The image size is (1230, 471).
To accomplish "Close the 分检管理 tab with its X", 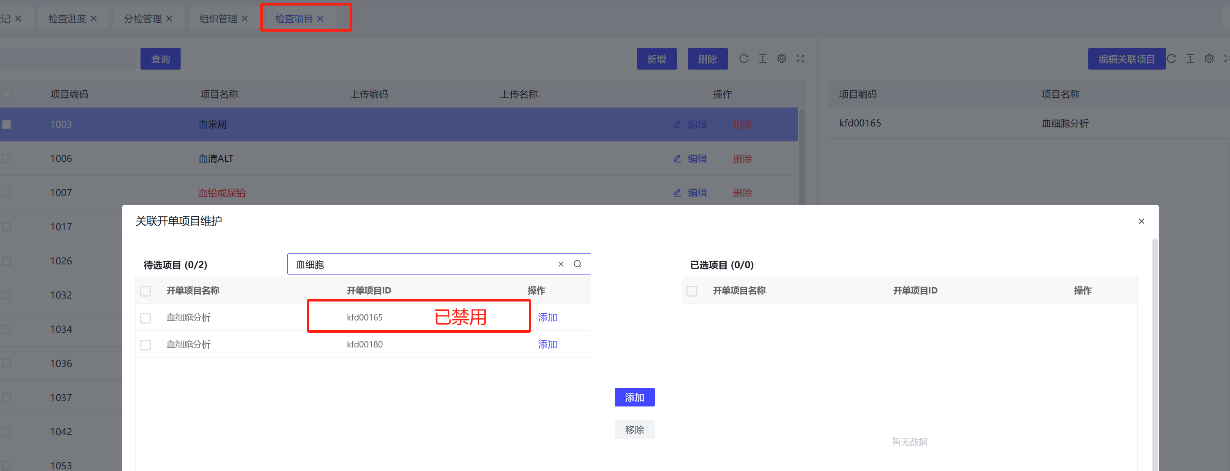I will coord(169,19).
